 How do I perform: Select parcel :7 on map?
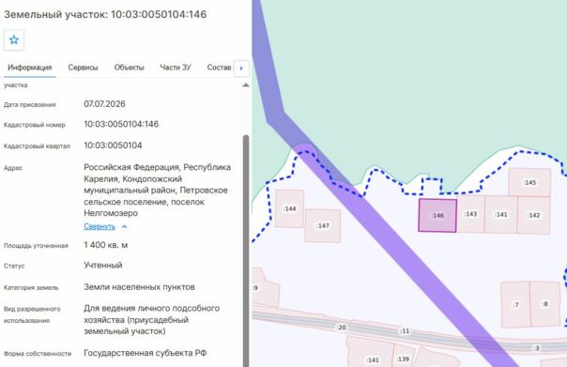pos(515,305)
